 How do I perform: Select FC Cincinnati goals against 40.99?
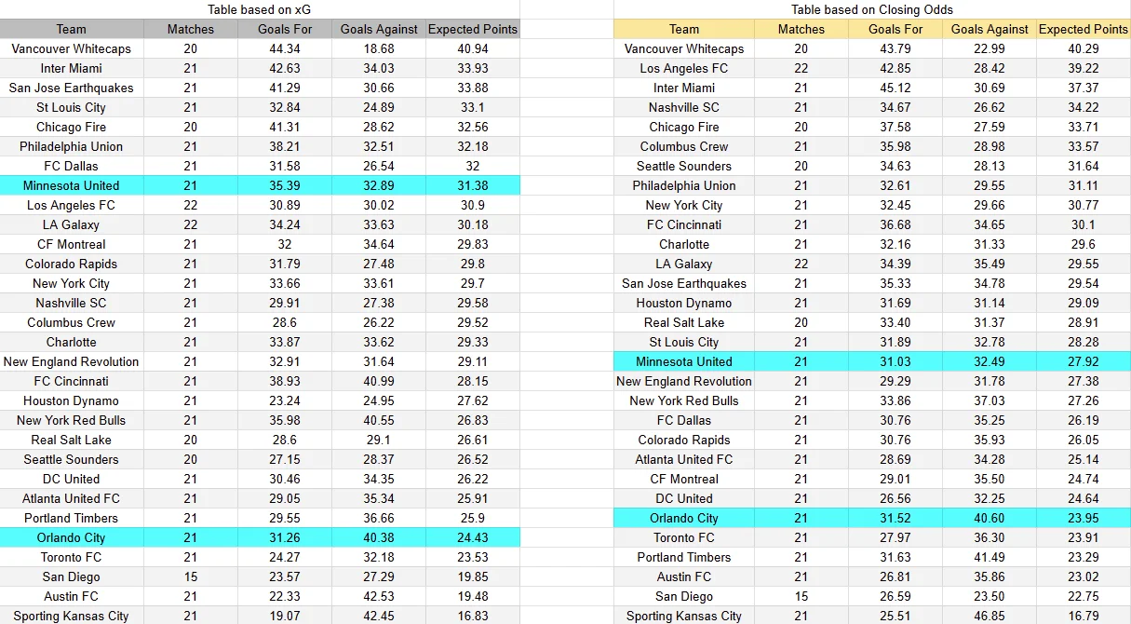tap(379, 381)
